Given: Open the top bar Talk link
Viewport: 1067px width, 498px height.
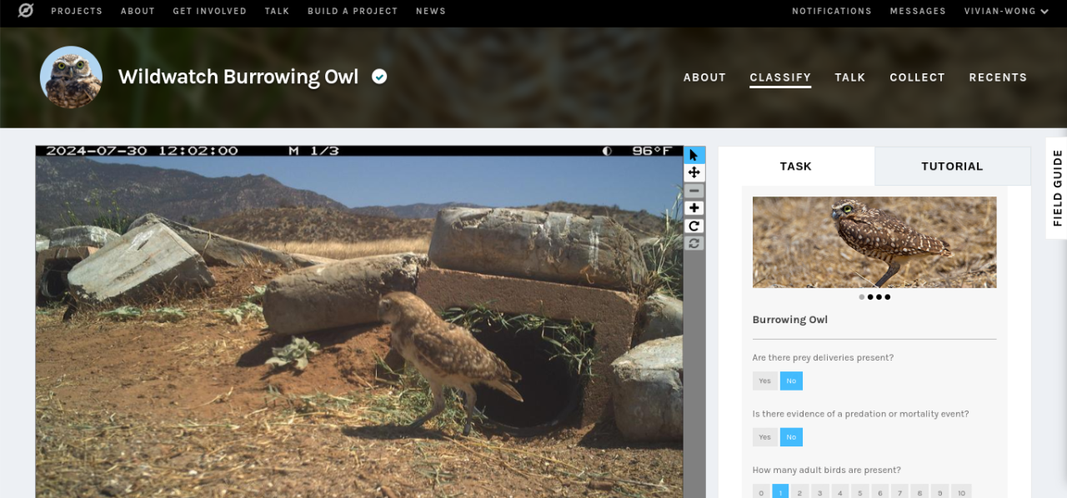Looking at the screenshot, I should (x=277, y=11).
